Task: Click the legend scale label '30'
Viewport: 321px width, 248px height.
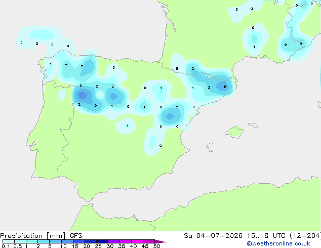Action: tap(110, 246)
